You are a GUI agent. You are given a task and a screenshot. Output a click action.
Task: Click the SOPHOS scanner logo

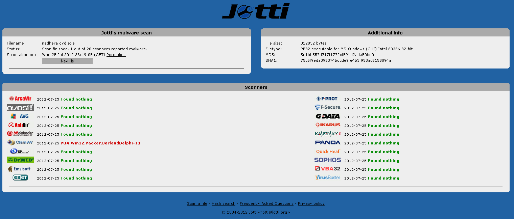[328, 160]
